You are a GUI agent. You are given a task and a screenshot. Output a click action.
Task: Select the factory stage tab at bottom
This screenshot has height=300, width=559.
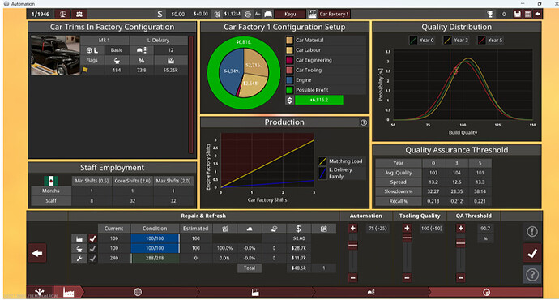pyautogui.click(x=68, y=292)
